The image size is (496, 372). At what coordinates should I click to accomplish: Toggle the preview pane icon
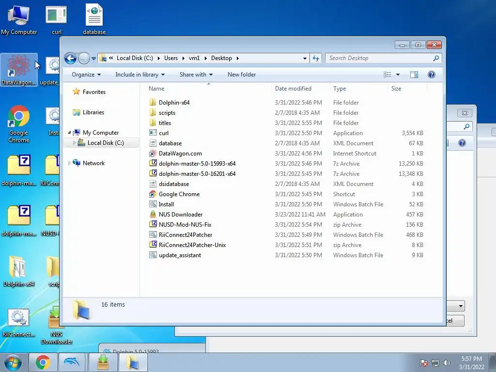[414, 75]
